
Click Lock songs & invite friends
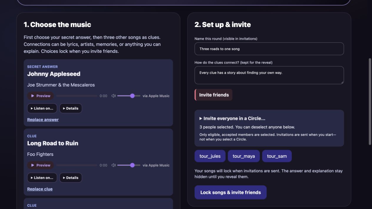coord(231,192)
